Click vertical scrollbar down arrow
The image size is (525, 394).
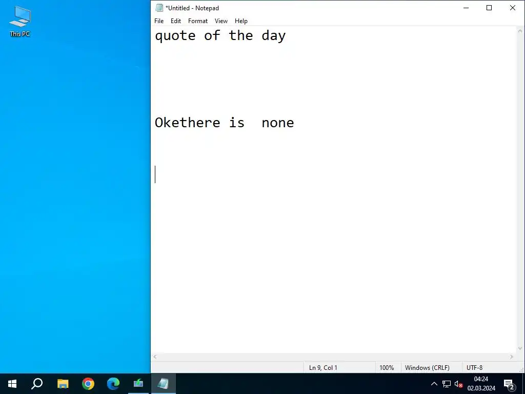coord(520,348)
